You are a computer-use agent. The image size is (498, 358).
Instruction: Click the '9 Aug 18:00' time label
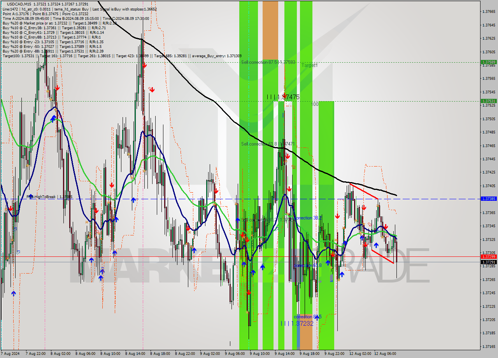(310, 353)
